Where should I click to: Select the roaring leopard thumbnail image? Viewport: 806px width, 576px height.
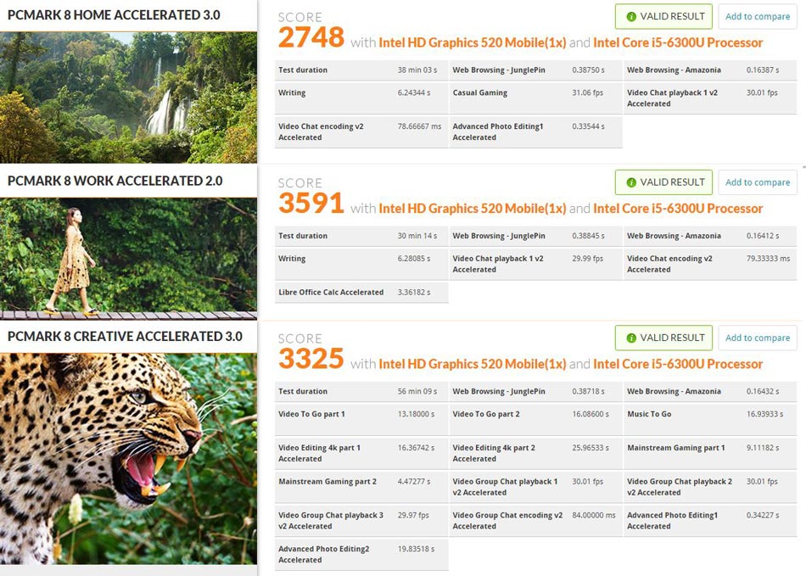(128, 459)
